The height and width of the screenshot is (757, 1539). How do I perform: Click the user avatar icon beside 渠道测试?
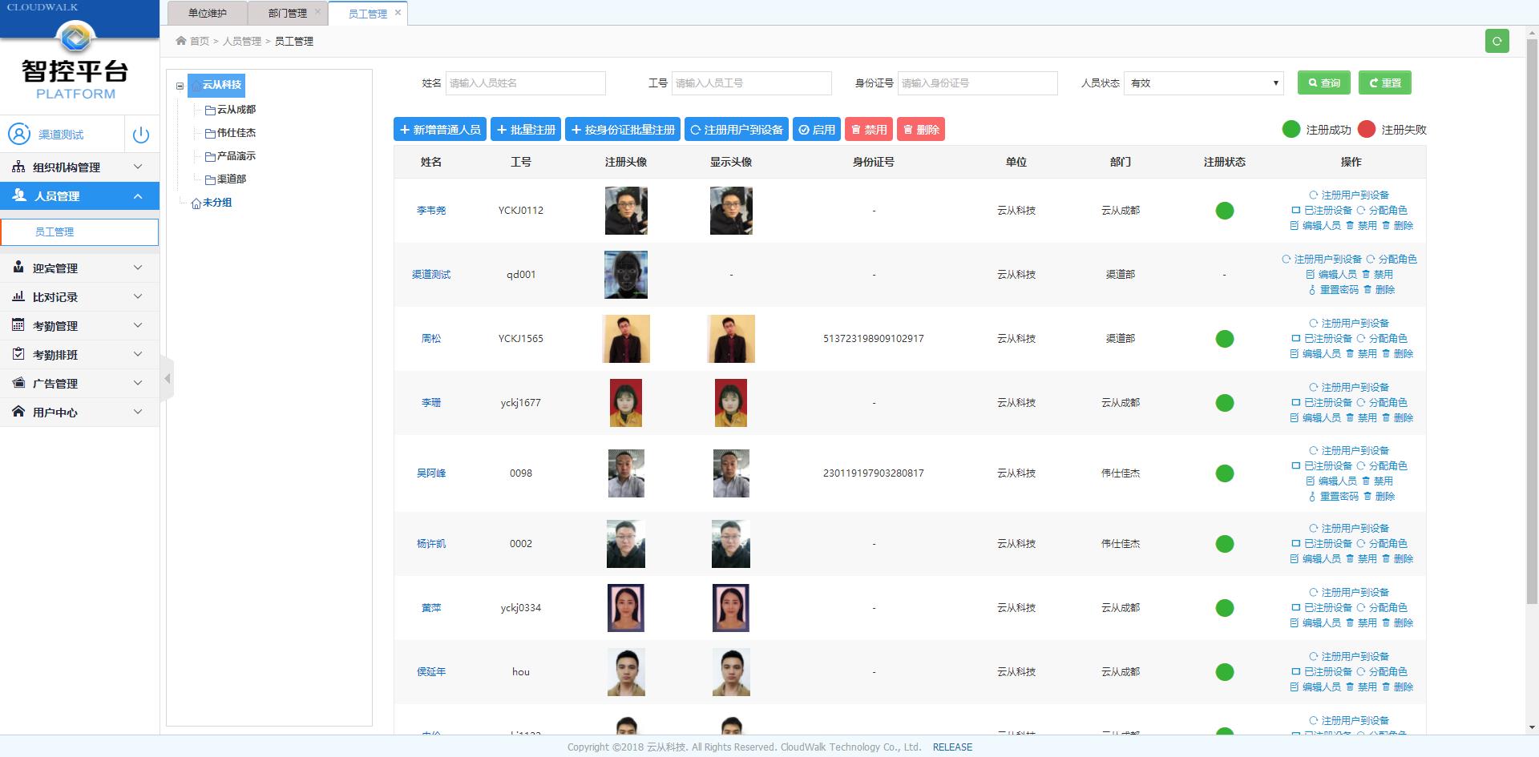[x=19, y=135]
